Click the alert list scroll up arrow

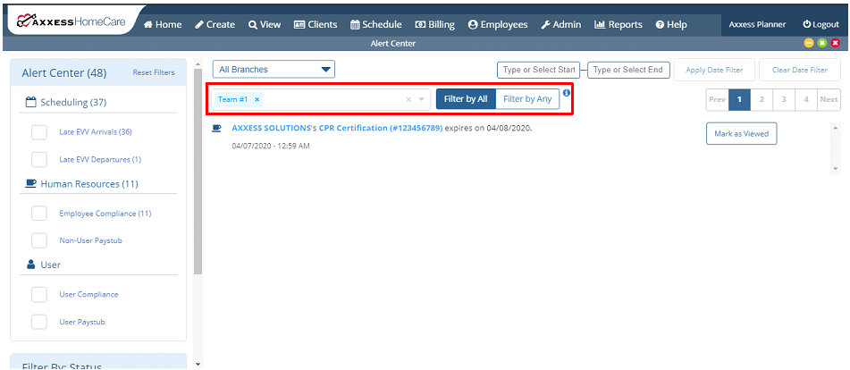coord(836,128)
